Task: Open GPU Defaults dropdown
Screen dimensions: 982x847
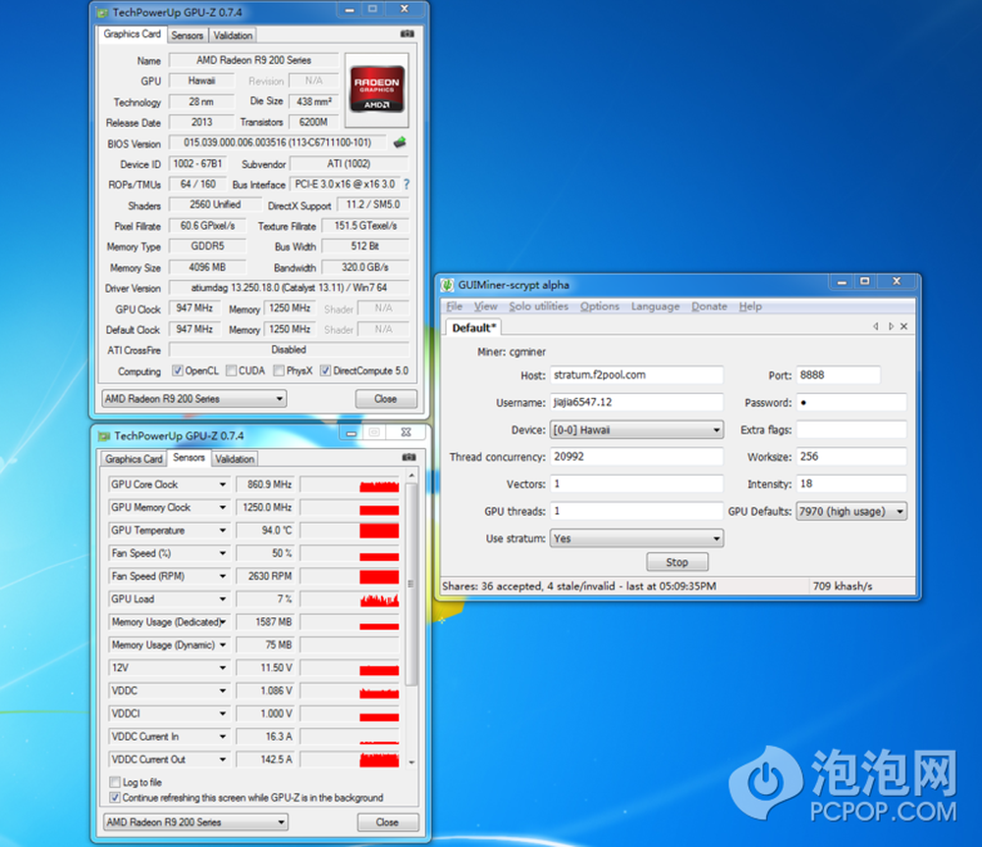Action: click(x=851, y=511)
